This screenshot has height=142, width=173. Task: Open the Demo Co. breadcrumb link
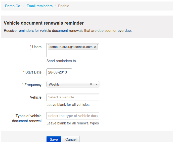pyautogui.click(x=13, y=6)
